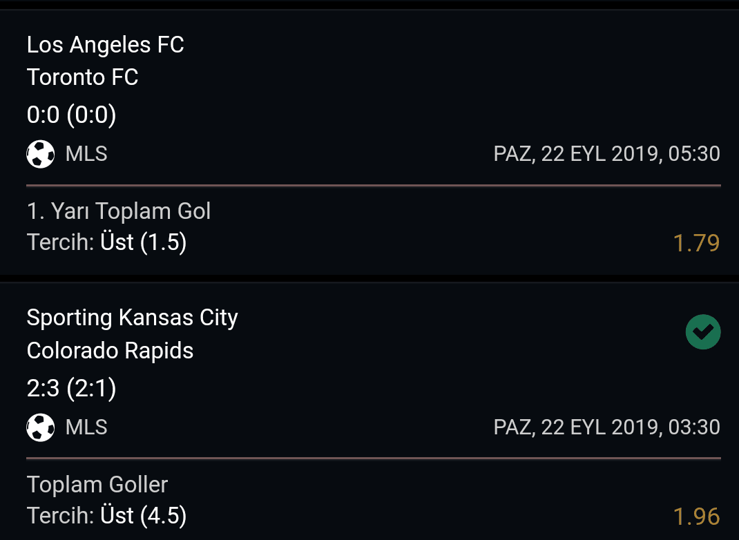Click the 03:30 match date
Image resolution: width=739 pixels, height=540 pixels.
[606, 427]
